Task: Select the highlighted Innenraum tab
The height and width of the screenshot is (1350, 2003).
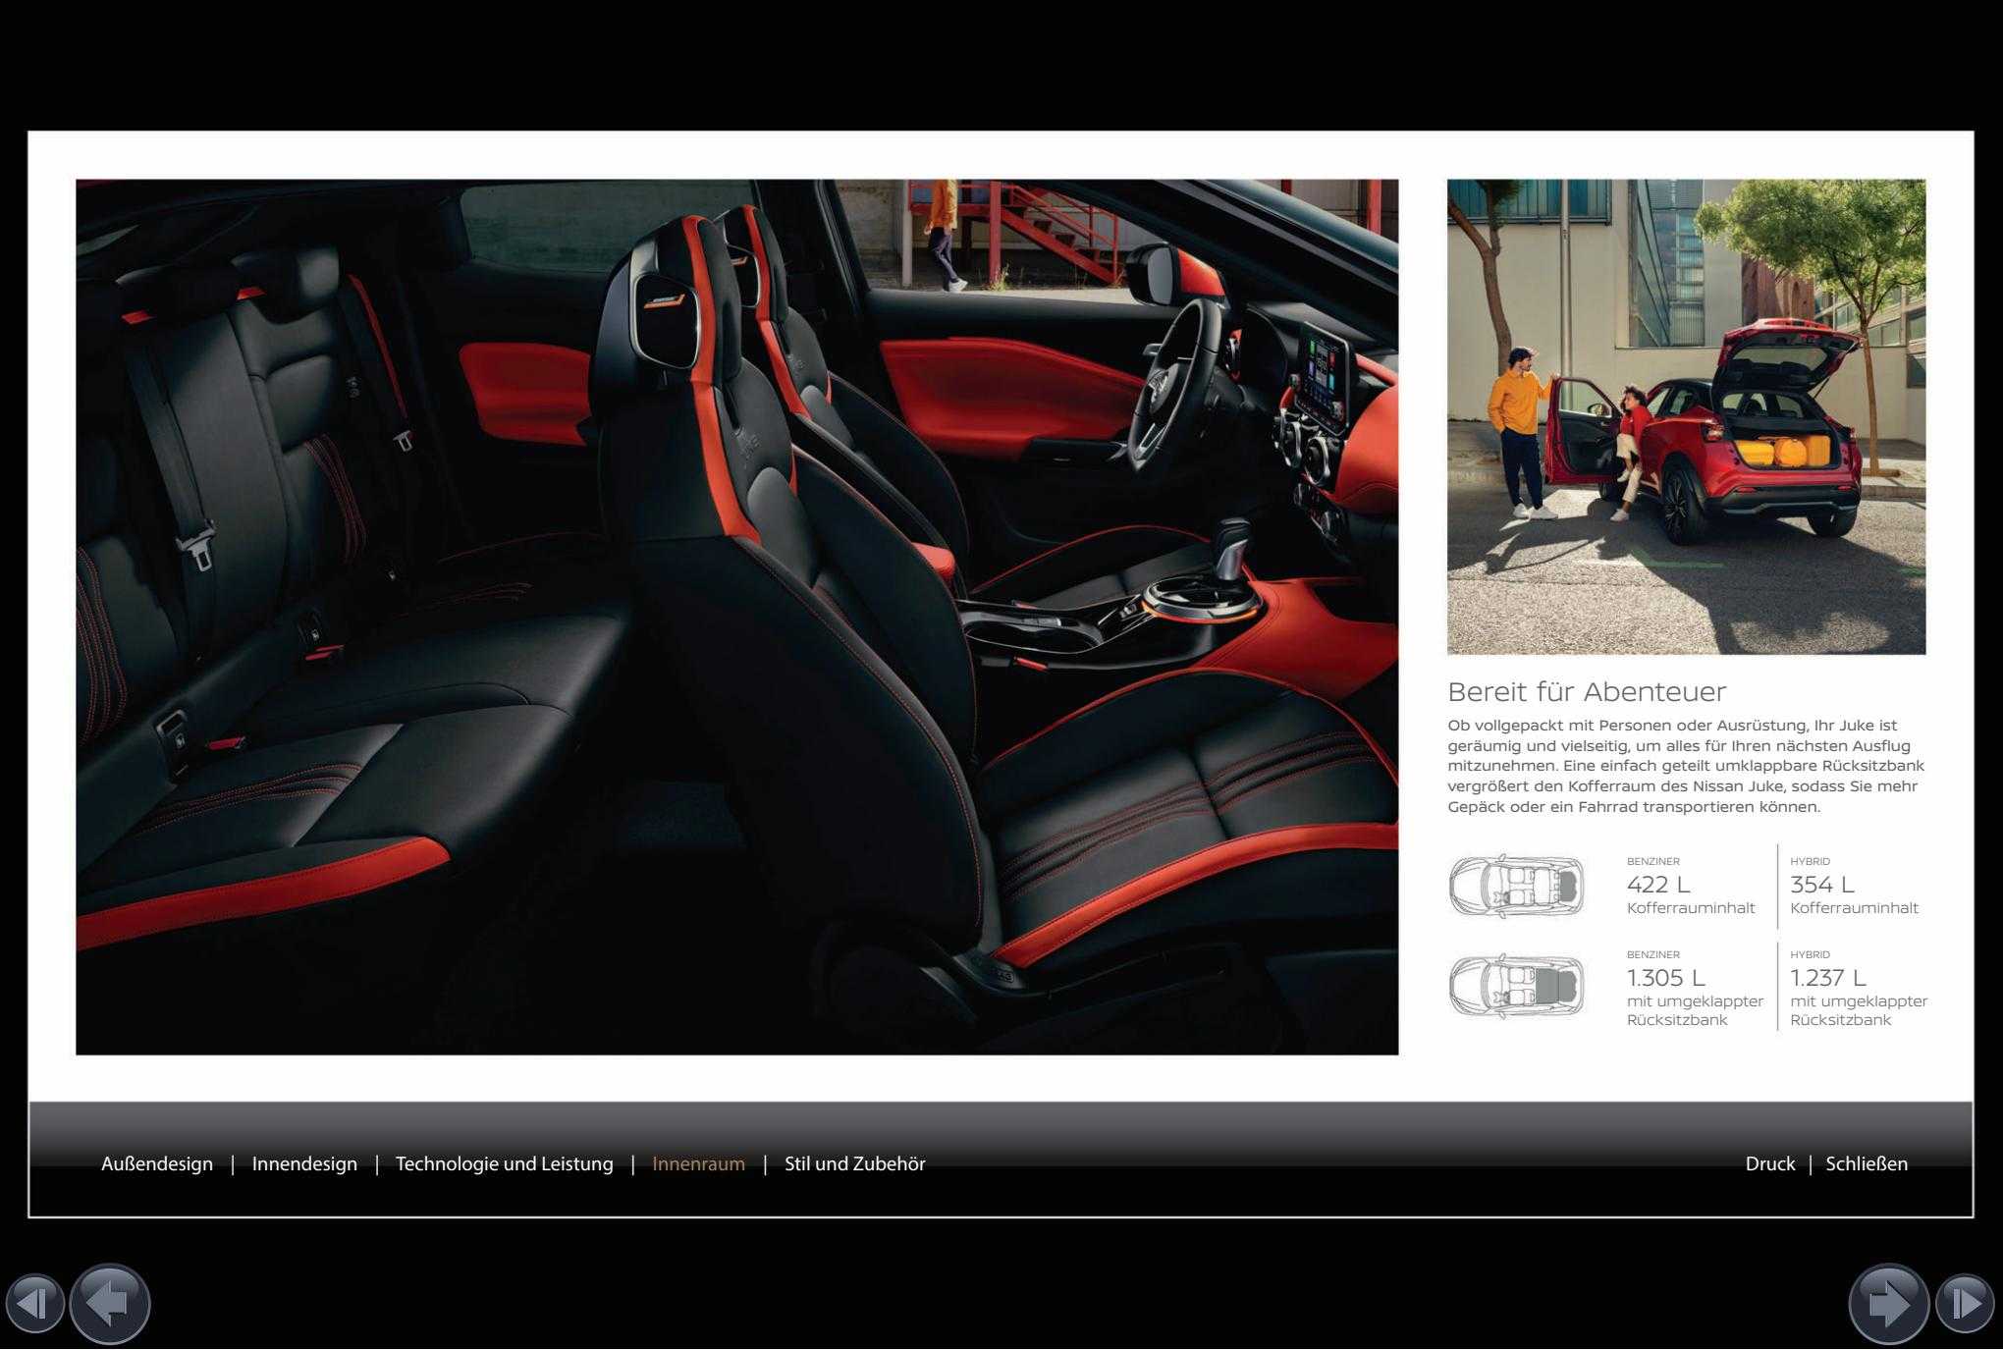Action: coord(698,1163)
